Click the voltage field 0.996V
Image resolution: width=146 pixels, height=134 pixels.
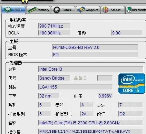click(x=105, y=96)
